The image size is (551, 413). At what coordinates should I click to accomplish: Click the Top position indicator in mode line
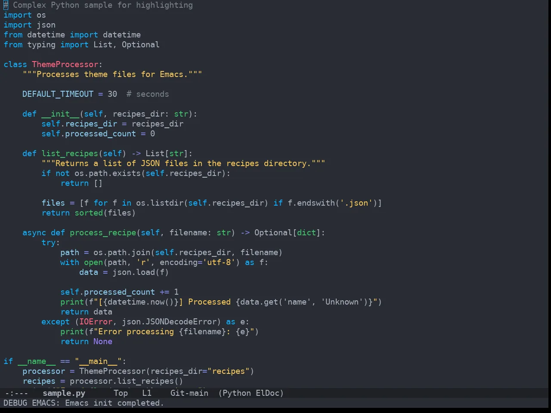tap(121, 393)
